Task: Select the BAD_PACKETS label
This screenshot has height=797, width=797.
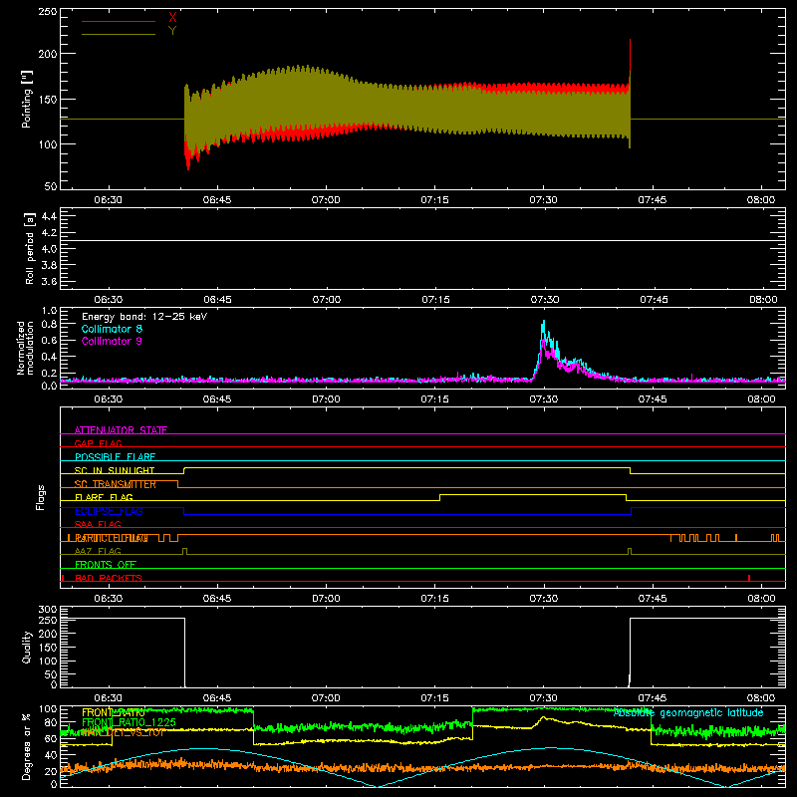Action: click(x=109, y=578)
